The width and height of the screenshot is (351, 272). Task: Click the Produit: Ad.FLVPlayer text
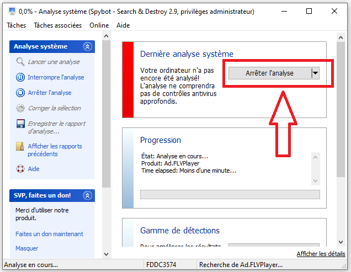coord(170,163)
